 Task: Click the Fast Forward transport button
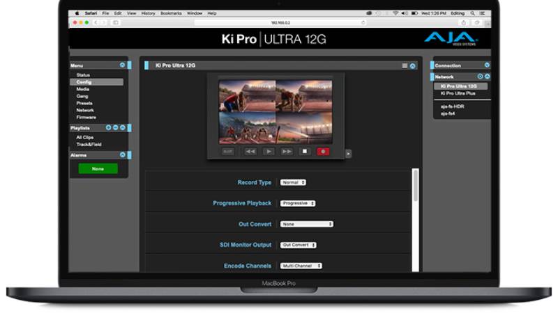pyautogui.click(x=287, y=151)
